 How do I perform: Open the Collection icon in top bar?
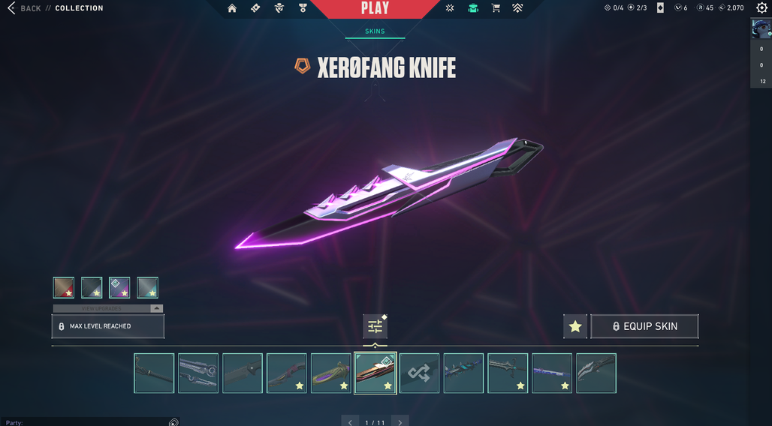(473, 7)
